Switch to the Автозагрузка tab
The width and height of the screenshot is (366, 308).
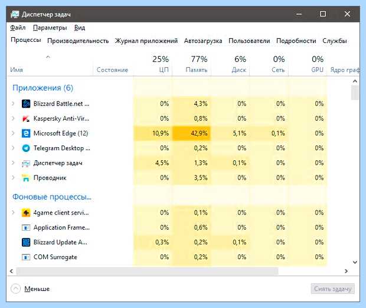203,41
